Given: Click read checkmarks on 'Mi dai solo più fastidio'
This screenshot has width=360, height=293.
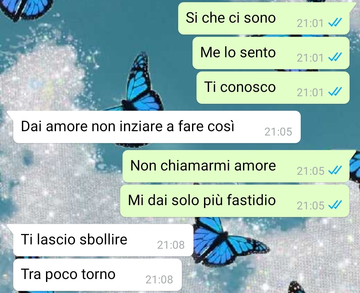Looking at the screenshot, I should (x=335, y=205).
